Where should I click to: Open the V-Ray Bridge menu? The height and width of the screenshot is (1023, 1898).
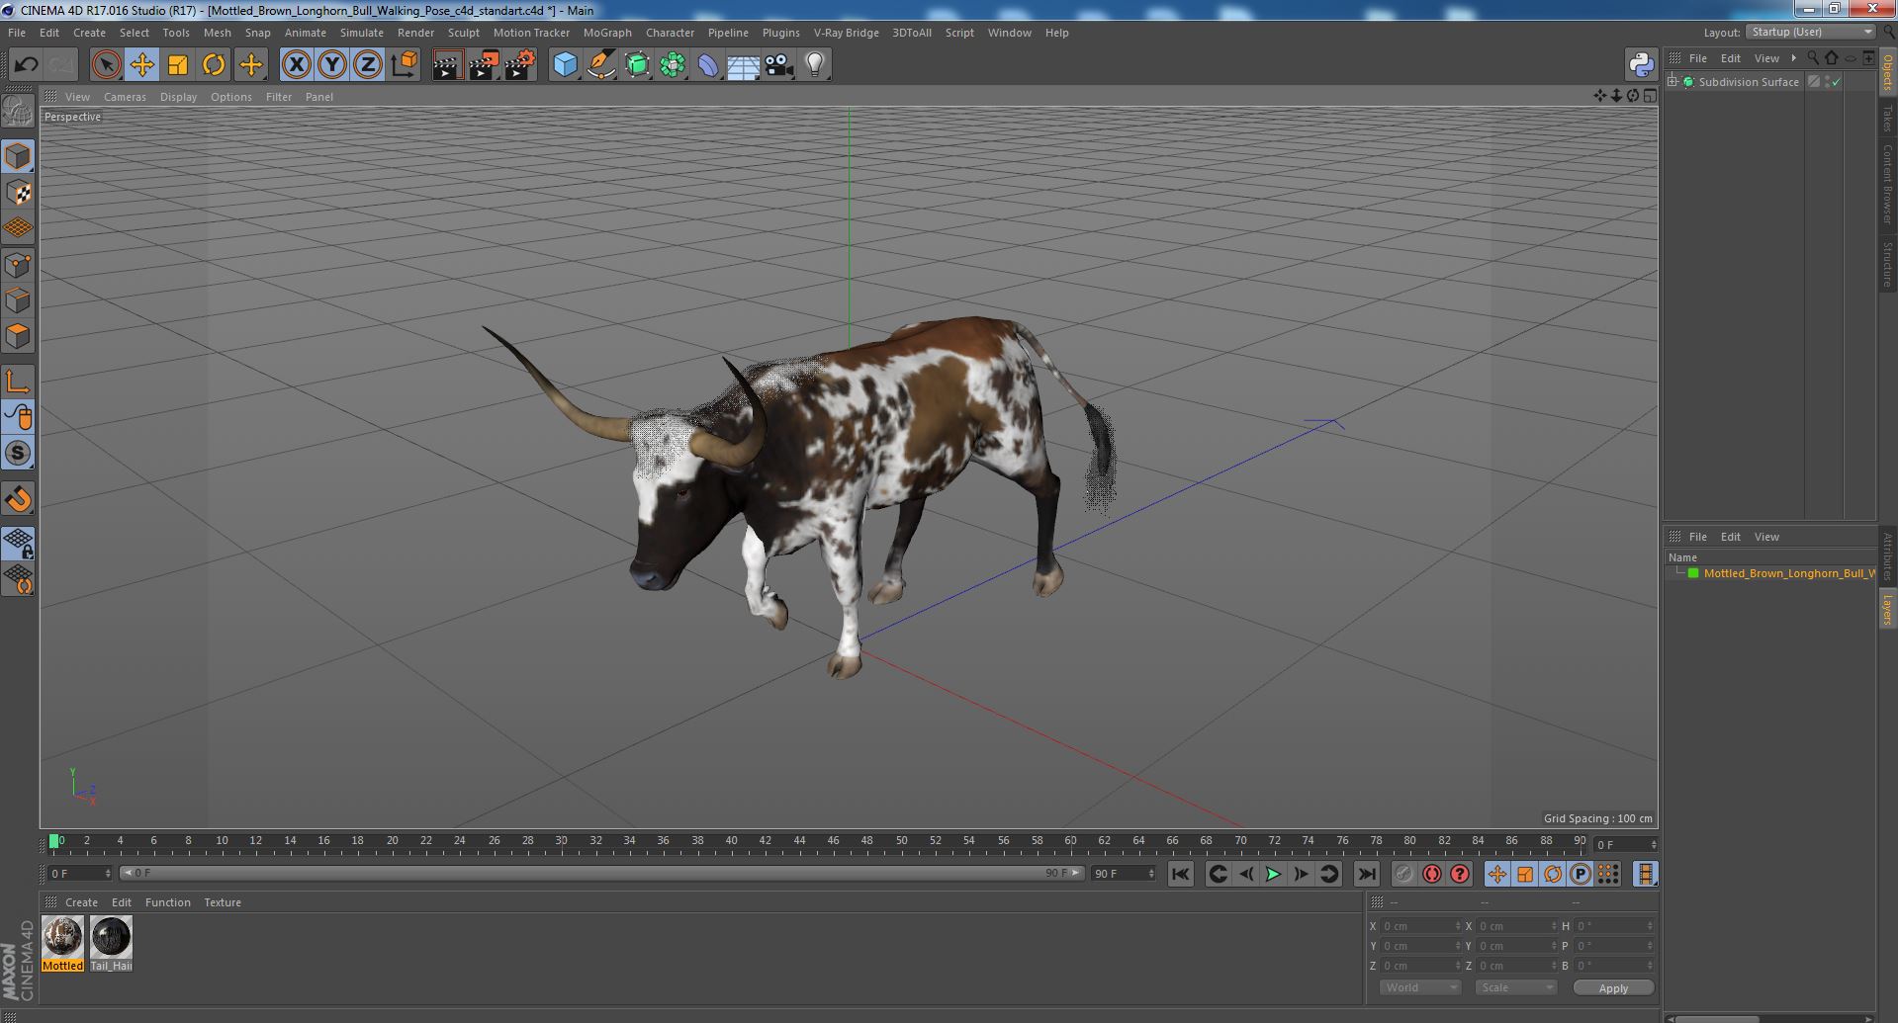pos(846,33)
